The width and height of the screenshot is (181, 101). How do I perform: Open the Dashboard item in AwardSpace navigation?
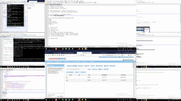point(49,62)
